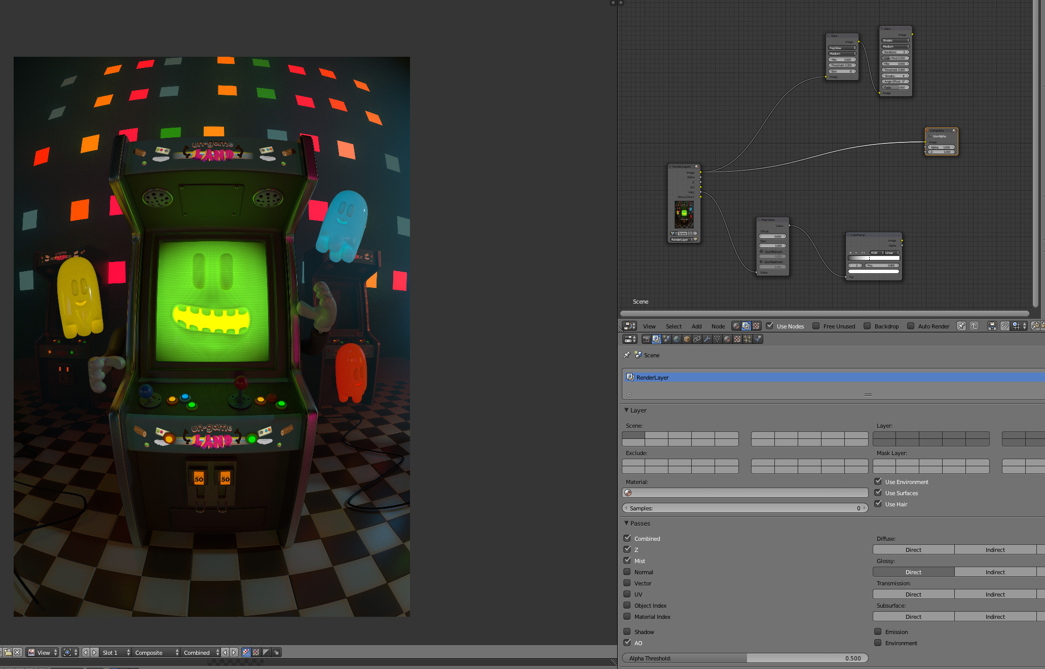Toggle the Use Surfaces checkbox

click(878, 493)
